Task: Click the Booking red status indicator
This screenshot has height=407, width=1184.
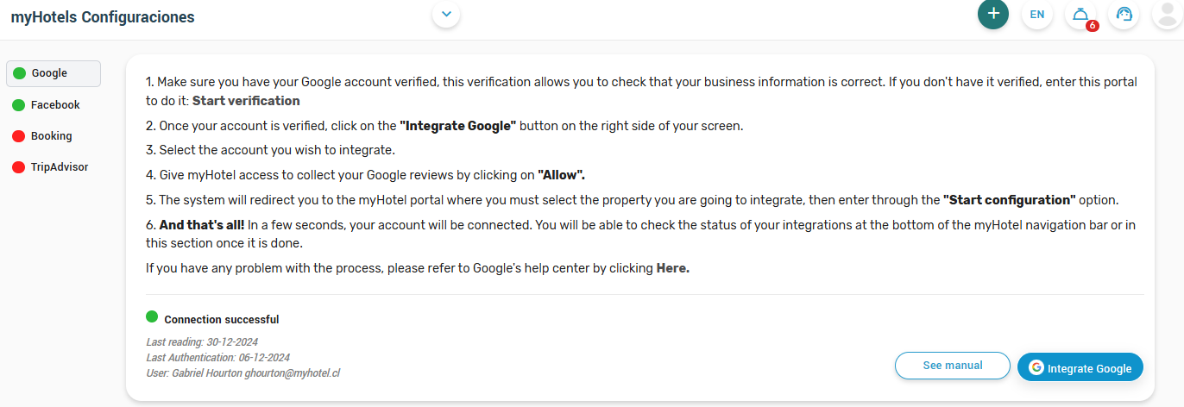Action: coord(18,136)
